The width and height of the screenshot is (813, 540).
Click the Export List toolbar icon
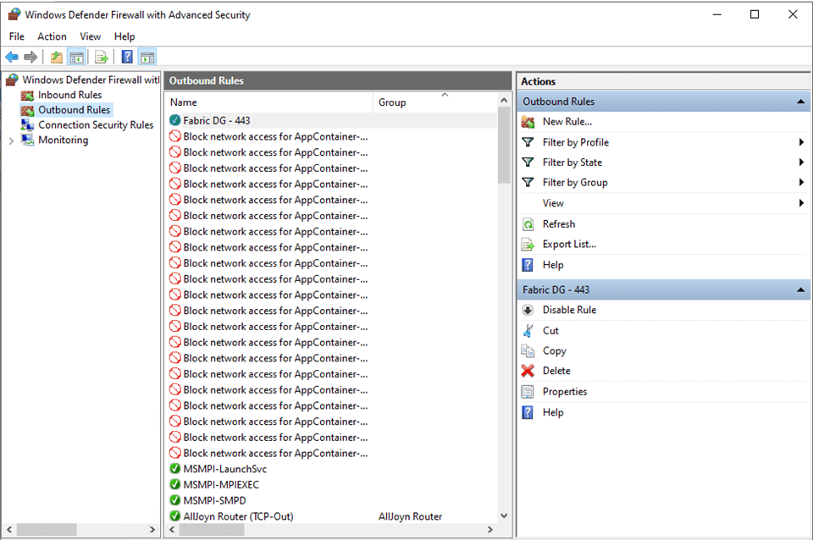point(102,57)
